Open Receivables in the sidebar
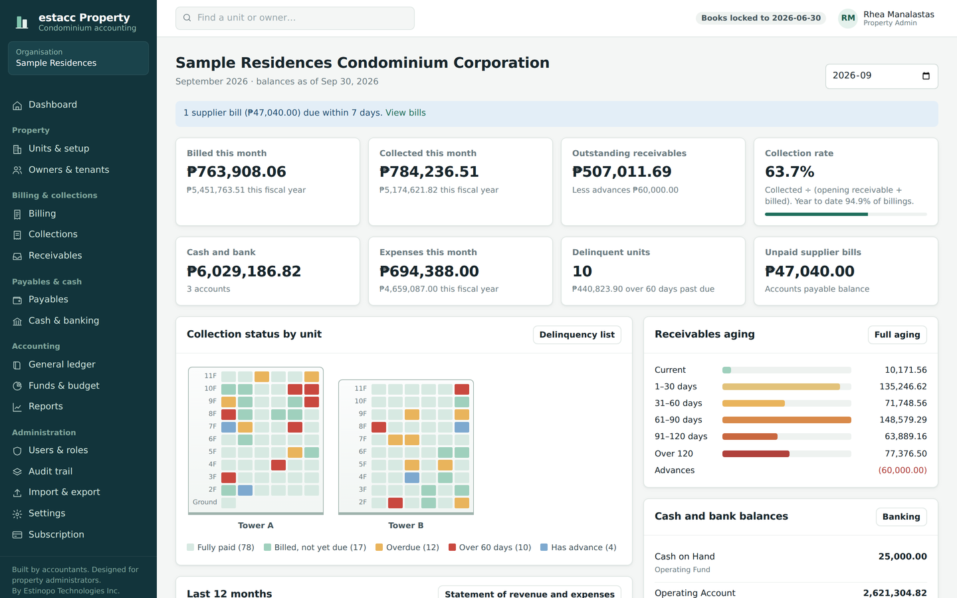Viewport: 957px width, 598px height. 78,256
